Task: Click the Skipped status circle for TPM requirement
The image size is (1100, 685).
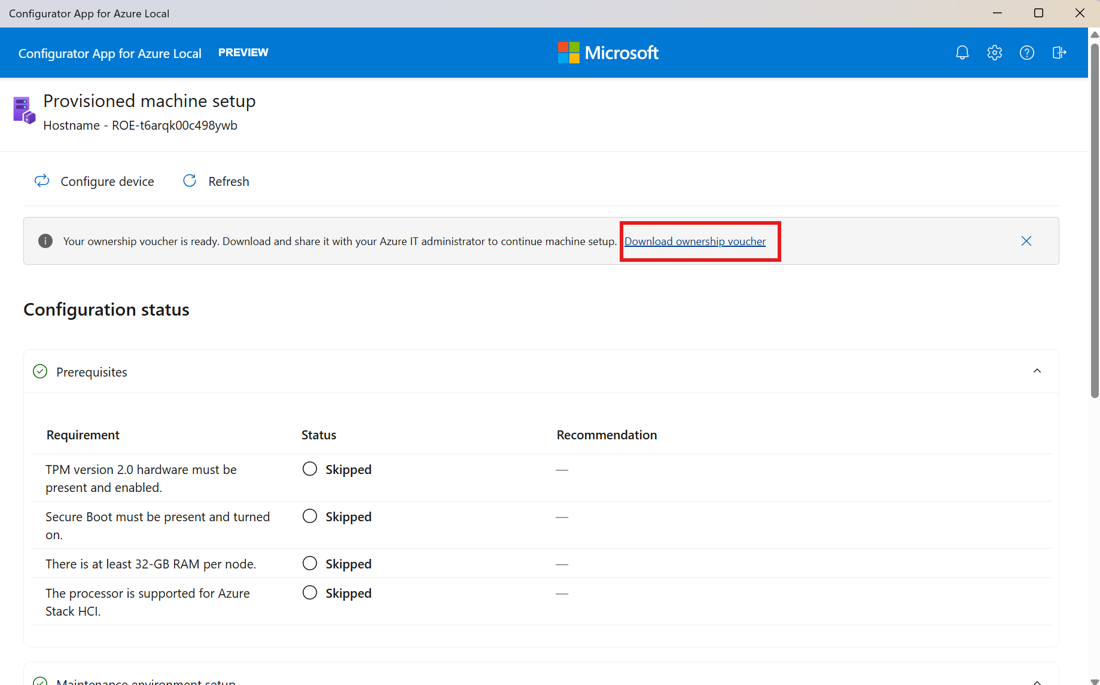Action: coord(310,469)
